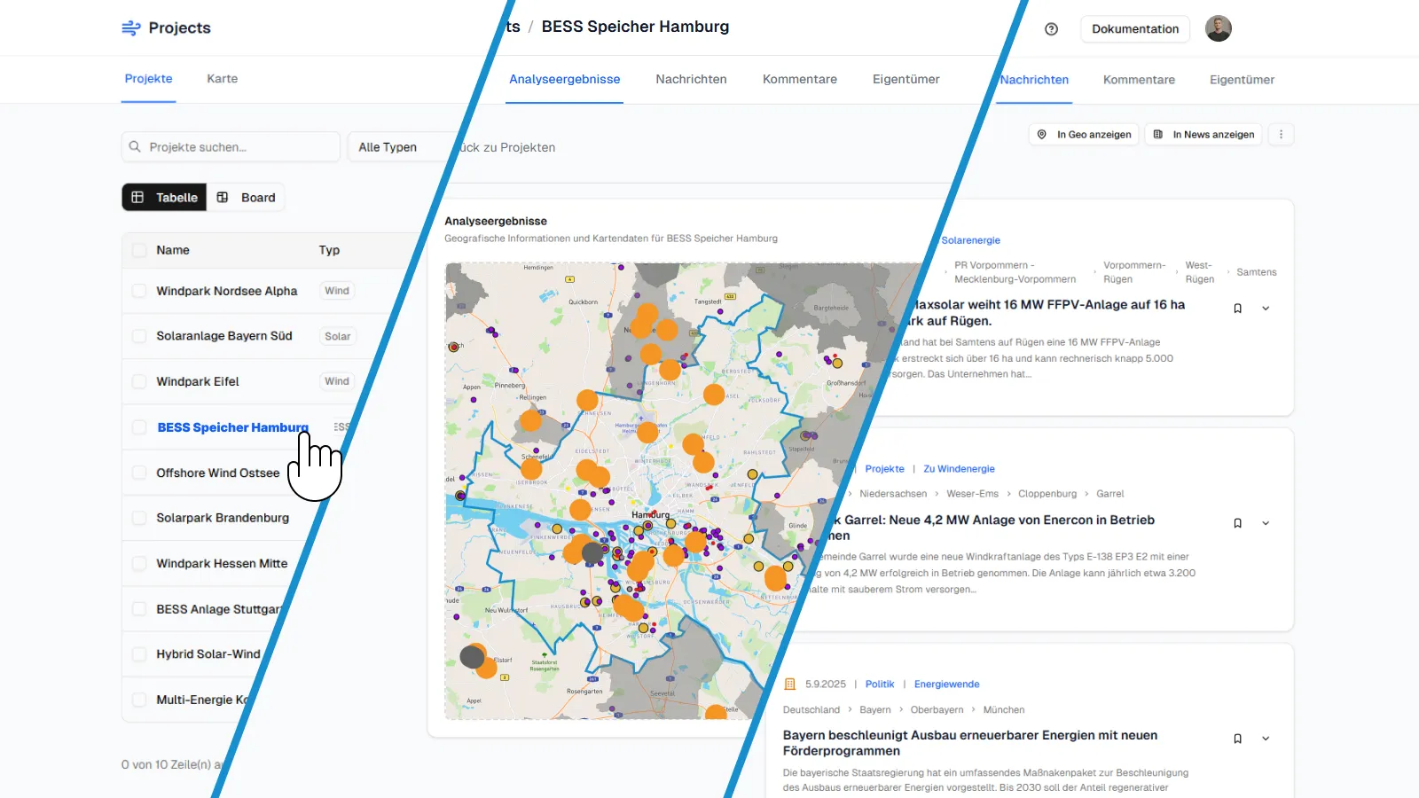Click the Dokumentation button
The height and width of the screenshot is (798, 1419).
coord(1134,29)
